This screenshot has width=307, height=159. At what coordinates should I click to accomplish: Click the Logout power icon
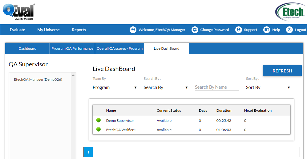point(289,30)
